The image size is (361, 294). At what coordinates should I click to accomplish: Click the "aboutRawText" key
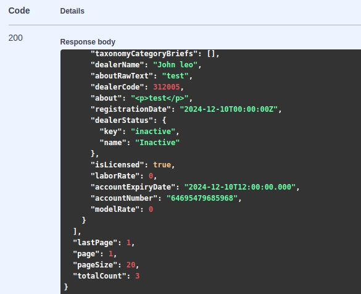coord(122,76)
